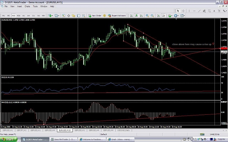Screen dimensions: 228x142
Task: Zoom in on the chart
Action: (147, 16)
